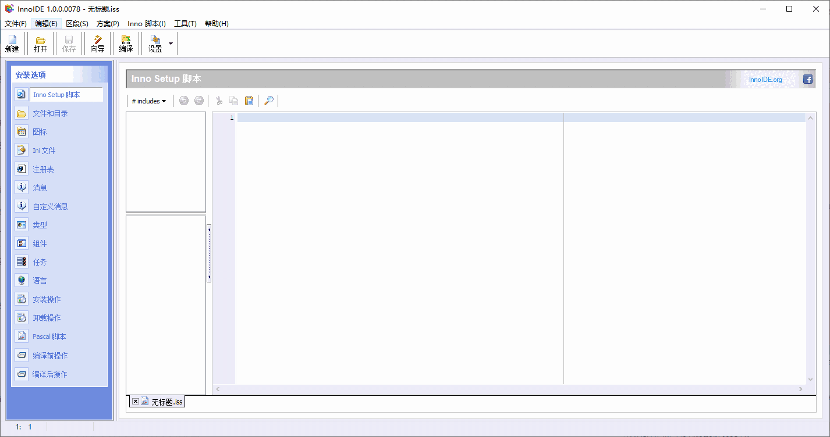Open a script via the 打开 toolbar icon
The width and height of the screenshot is (830, 437).
(40, 43)
